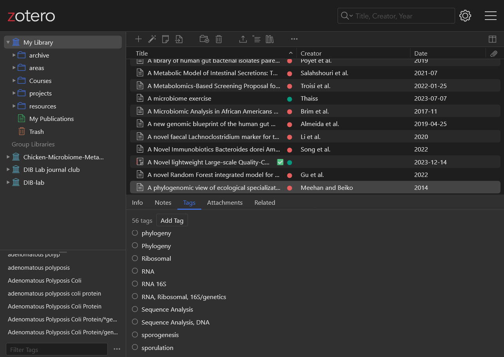Click the Add to Collection folder icon
The image size is (504, 357).
(204, 39)
